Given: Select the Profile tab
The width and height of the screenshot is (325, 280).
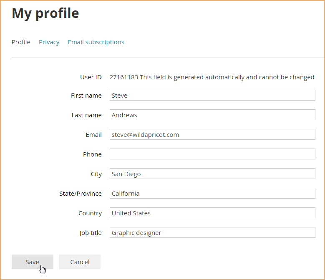Looking at the screenshot, I should coord(21,42).
